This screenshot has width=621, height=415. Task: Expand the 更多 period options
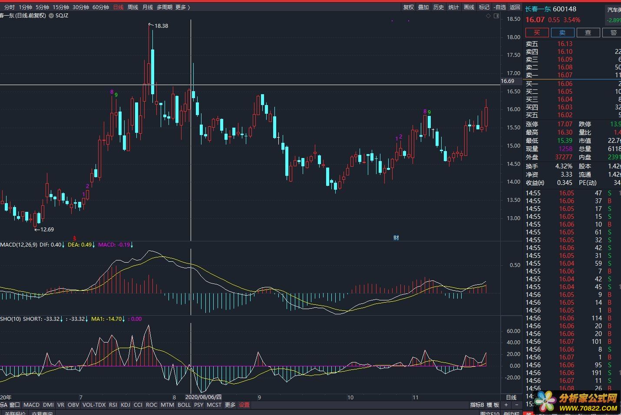[182, 7]
